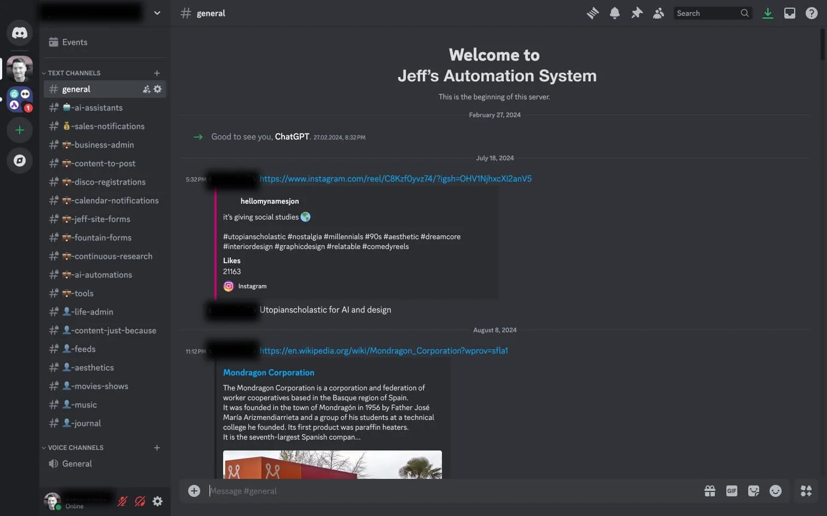Open the emoji picker smiley
Screen dimensions: 827x516
[x=776, y=491]
